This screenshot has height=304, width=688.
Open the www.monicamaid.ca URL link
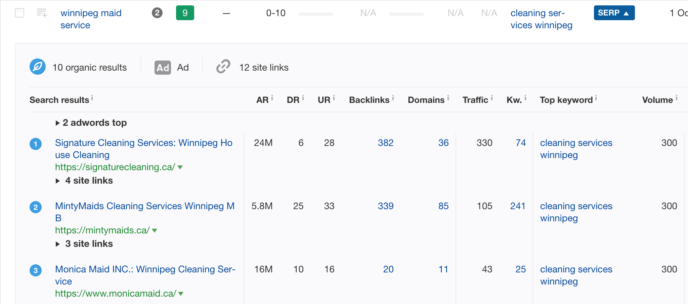[x=116, y=294]
